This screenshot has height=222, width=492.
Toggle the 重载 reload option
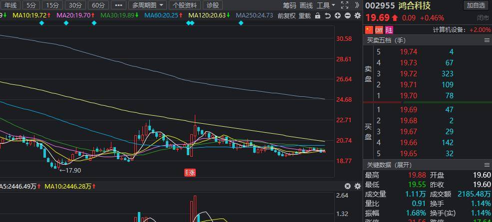coord(305,15)
